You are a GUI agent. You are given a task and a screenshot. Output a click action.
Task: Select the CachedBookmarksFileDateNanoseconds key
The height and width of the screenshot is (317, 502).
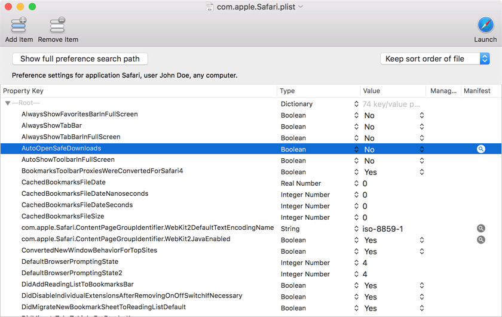[85, 193]
